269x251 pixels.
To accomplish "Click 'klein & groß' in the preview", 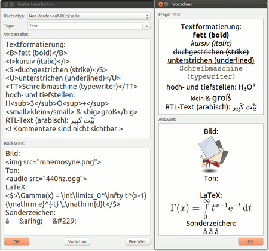I will (211, 98).
